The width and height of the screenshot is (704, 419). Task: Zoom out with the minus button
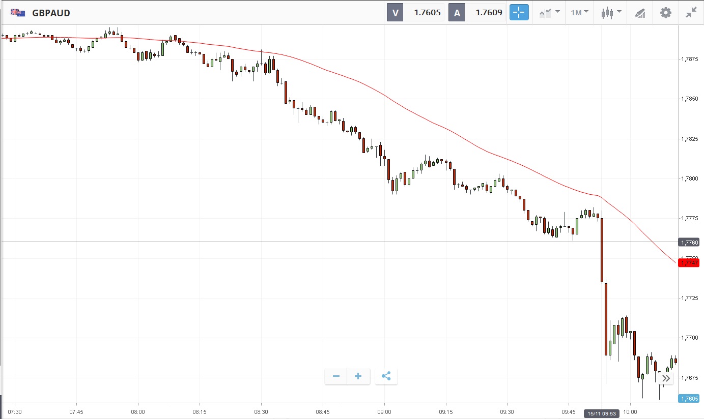[x=336, y=376]
